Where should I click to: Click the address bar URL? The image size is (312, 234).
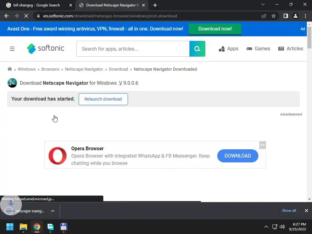click(x=110, y=16)
